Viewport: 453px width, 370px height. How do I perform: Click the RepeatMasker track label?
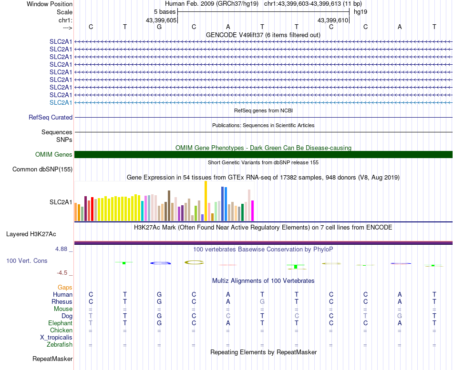click(x=52, y=359)
